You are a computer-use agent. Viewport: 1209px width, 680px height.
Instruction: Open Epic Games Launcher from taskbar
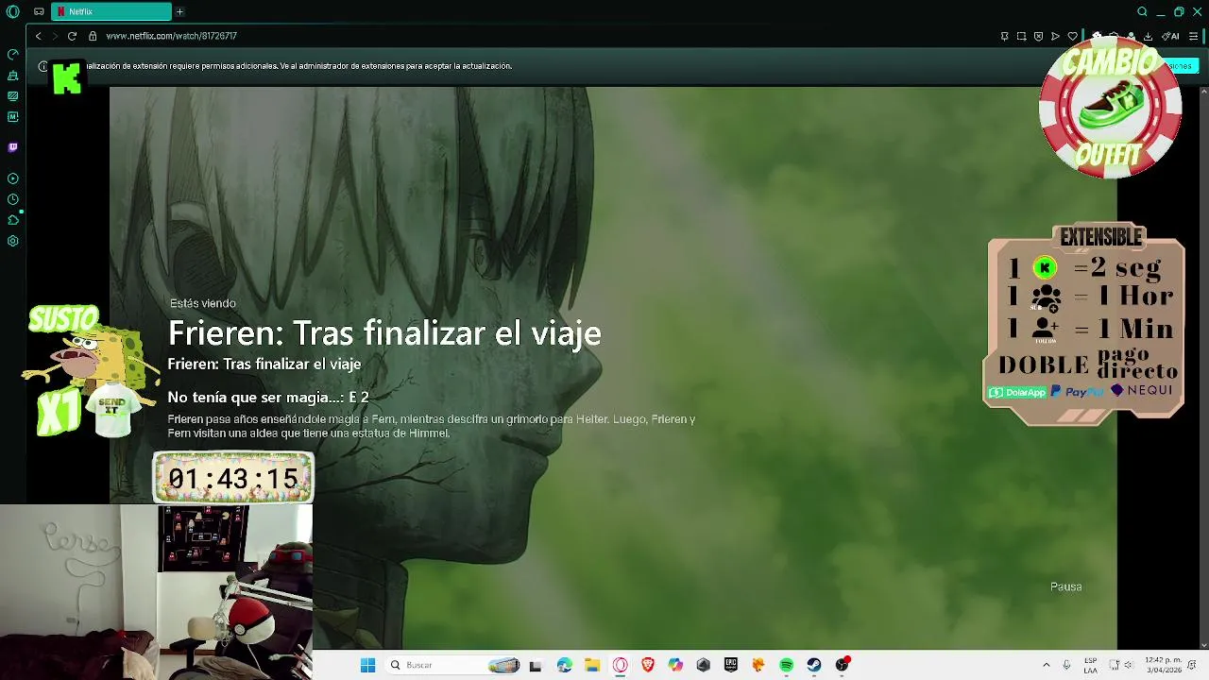731,665
